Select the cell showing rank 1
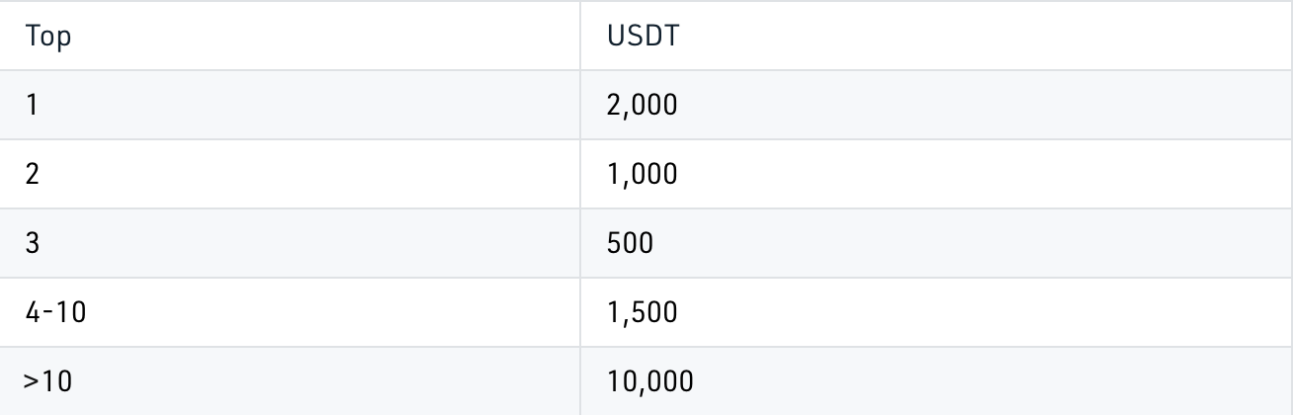Viewport: 1293px width, 415px height. [x=33, y=105]
